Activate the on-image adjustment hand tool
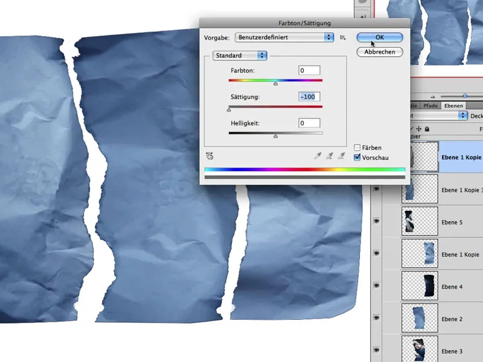Viewport: 483px width, 362px height. point(210,156)
